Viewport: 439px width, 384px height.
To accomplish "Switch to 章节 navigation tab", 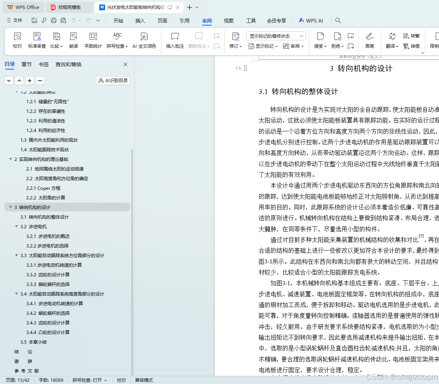I will pyautogui.click(x=27, y=64).
